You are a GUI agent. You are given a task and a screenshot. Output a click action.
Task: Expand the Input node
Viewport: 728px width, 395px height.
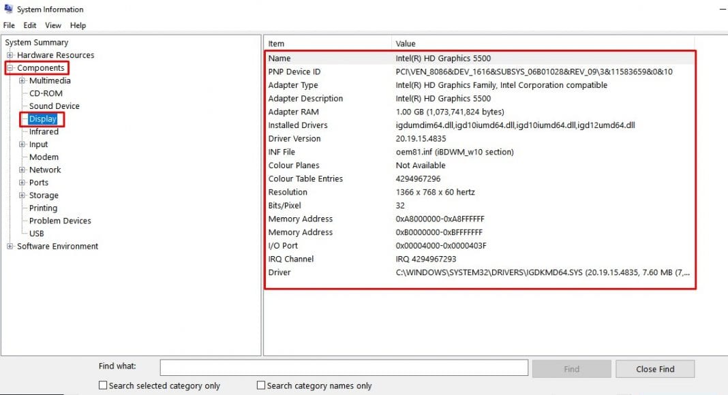coord(21,144)
